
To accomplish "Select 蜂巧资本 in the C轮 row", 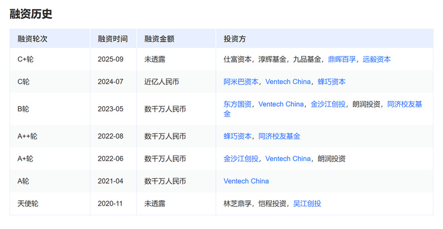I will (x=331, y=81).
